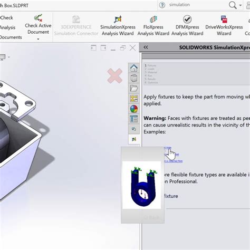Open SOLIDWORKS Forum task pane tab
250x250 pixels.
click(134, 129)
